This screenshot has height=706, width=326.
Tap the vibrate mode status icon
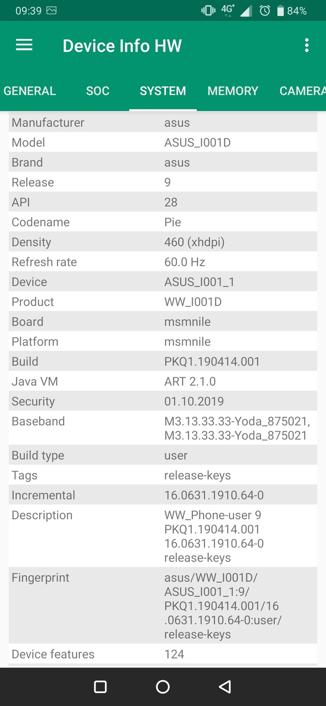coord(208,11)
